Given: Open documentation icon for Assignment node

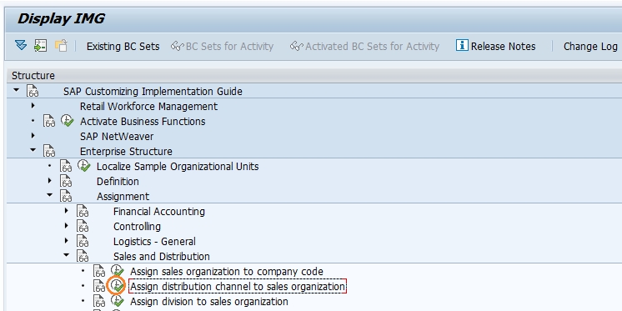Looking at the screenshot, I should (x=66, y=197).
